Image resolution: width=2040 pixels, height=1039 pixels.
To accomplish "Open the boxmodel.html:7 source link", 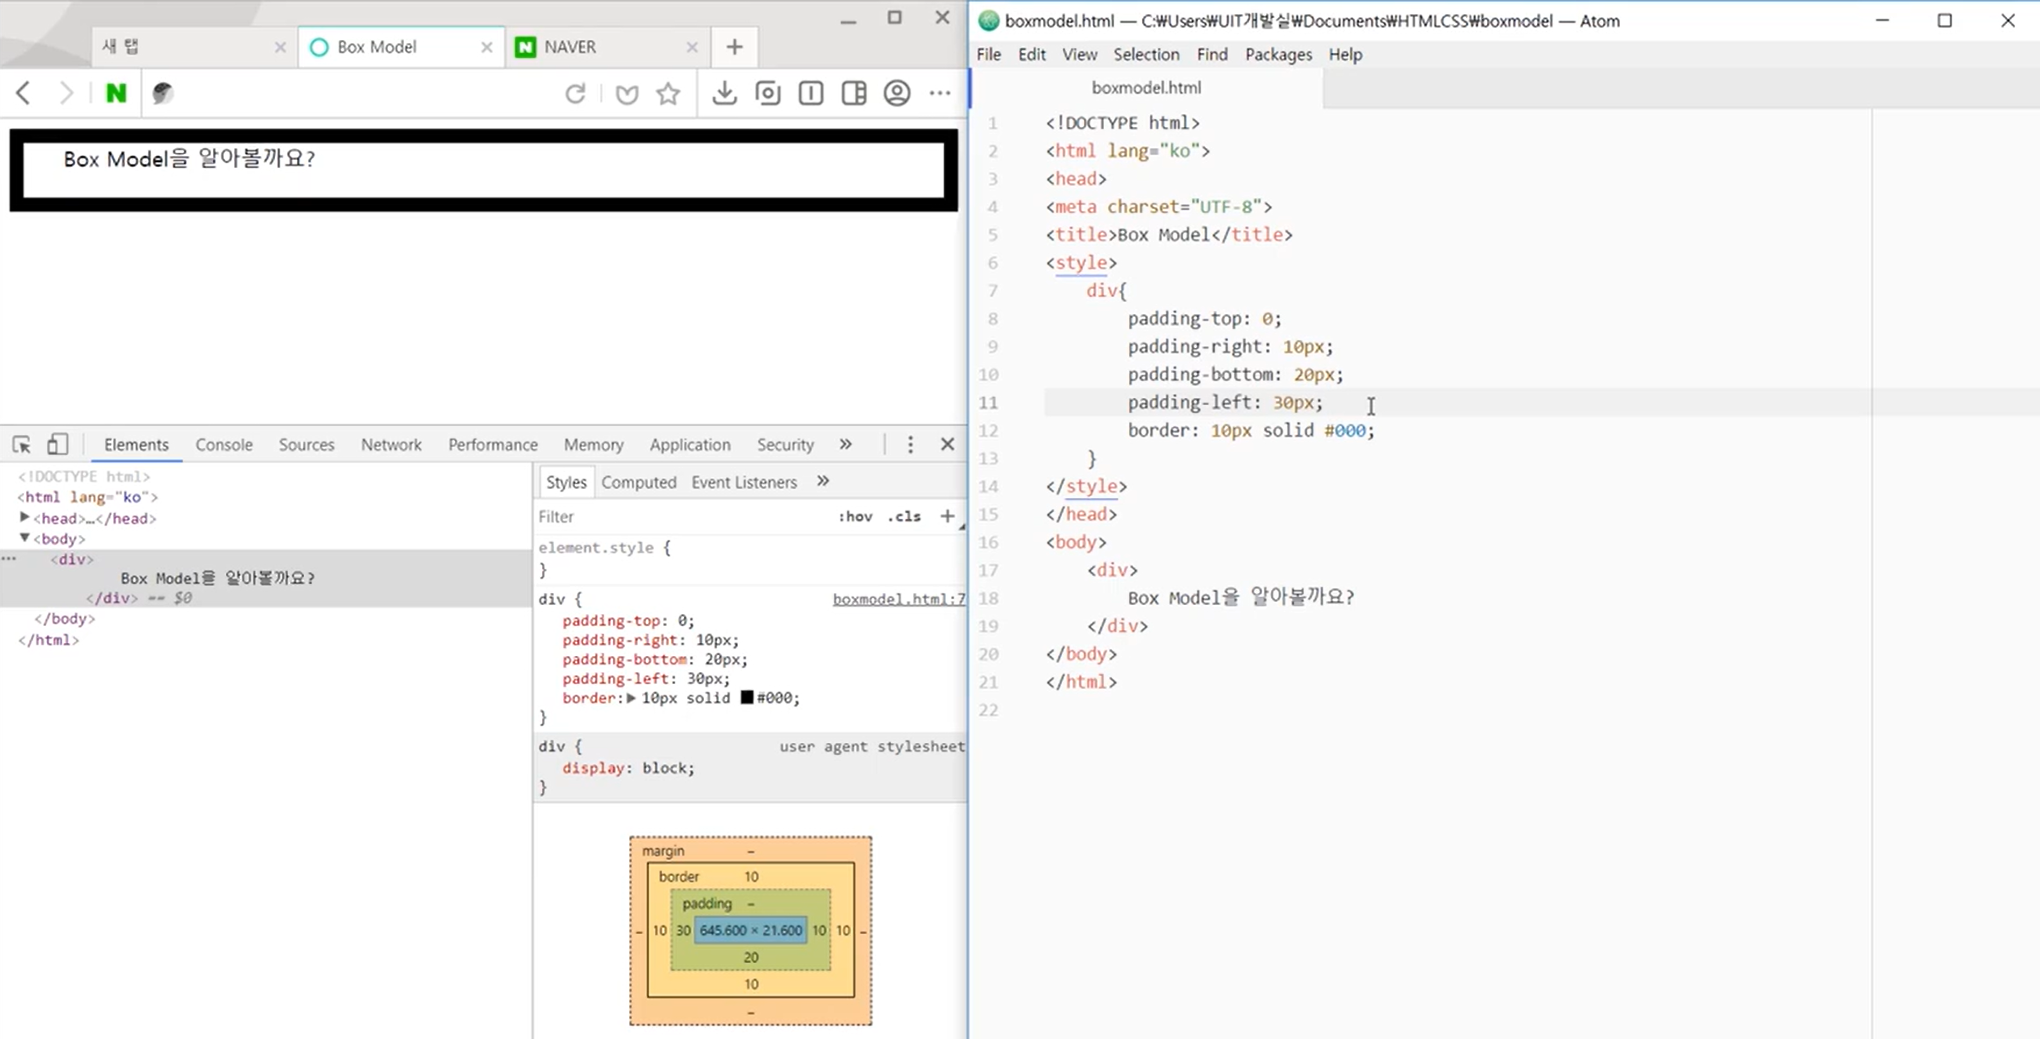I will coord(898,599).
